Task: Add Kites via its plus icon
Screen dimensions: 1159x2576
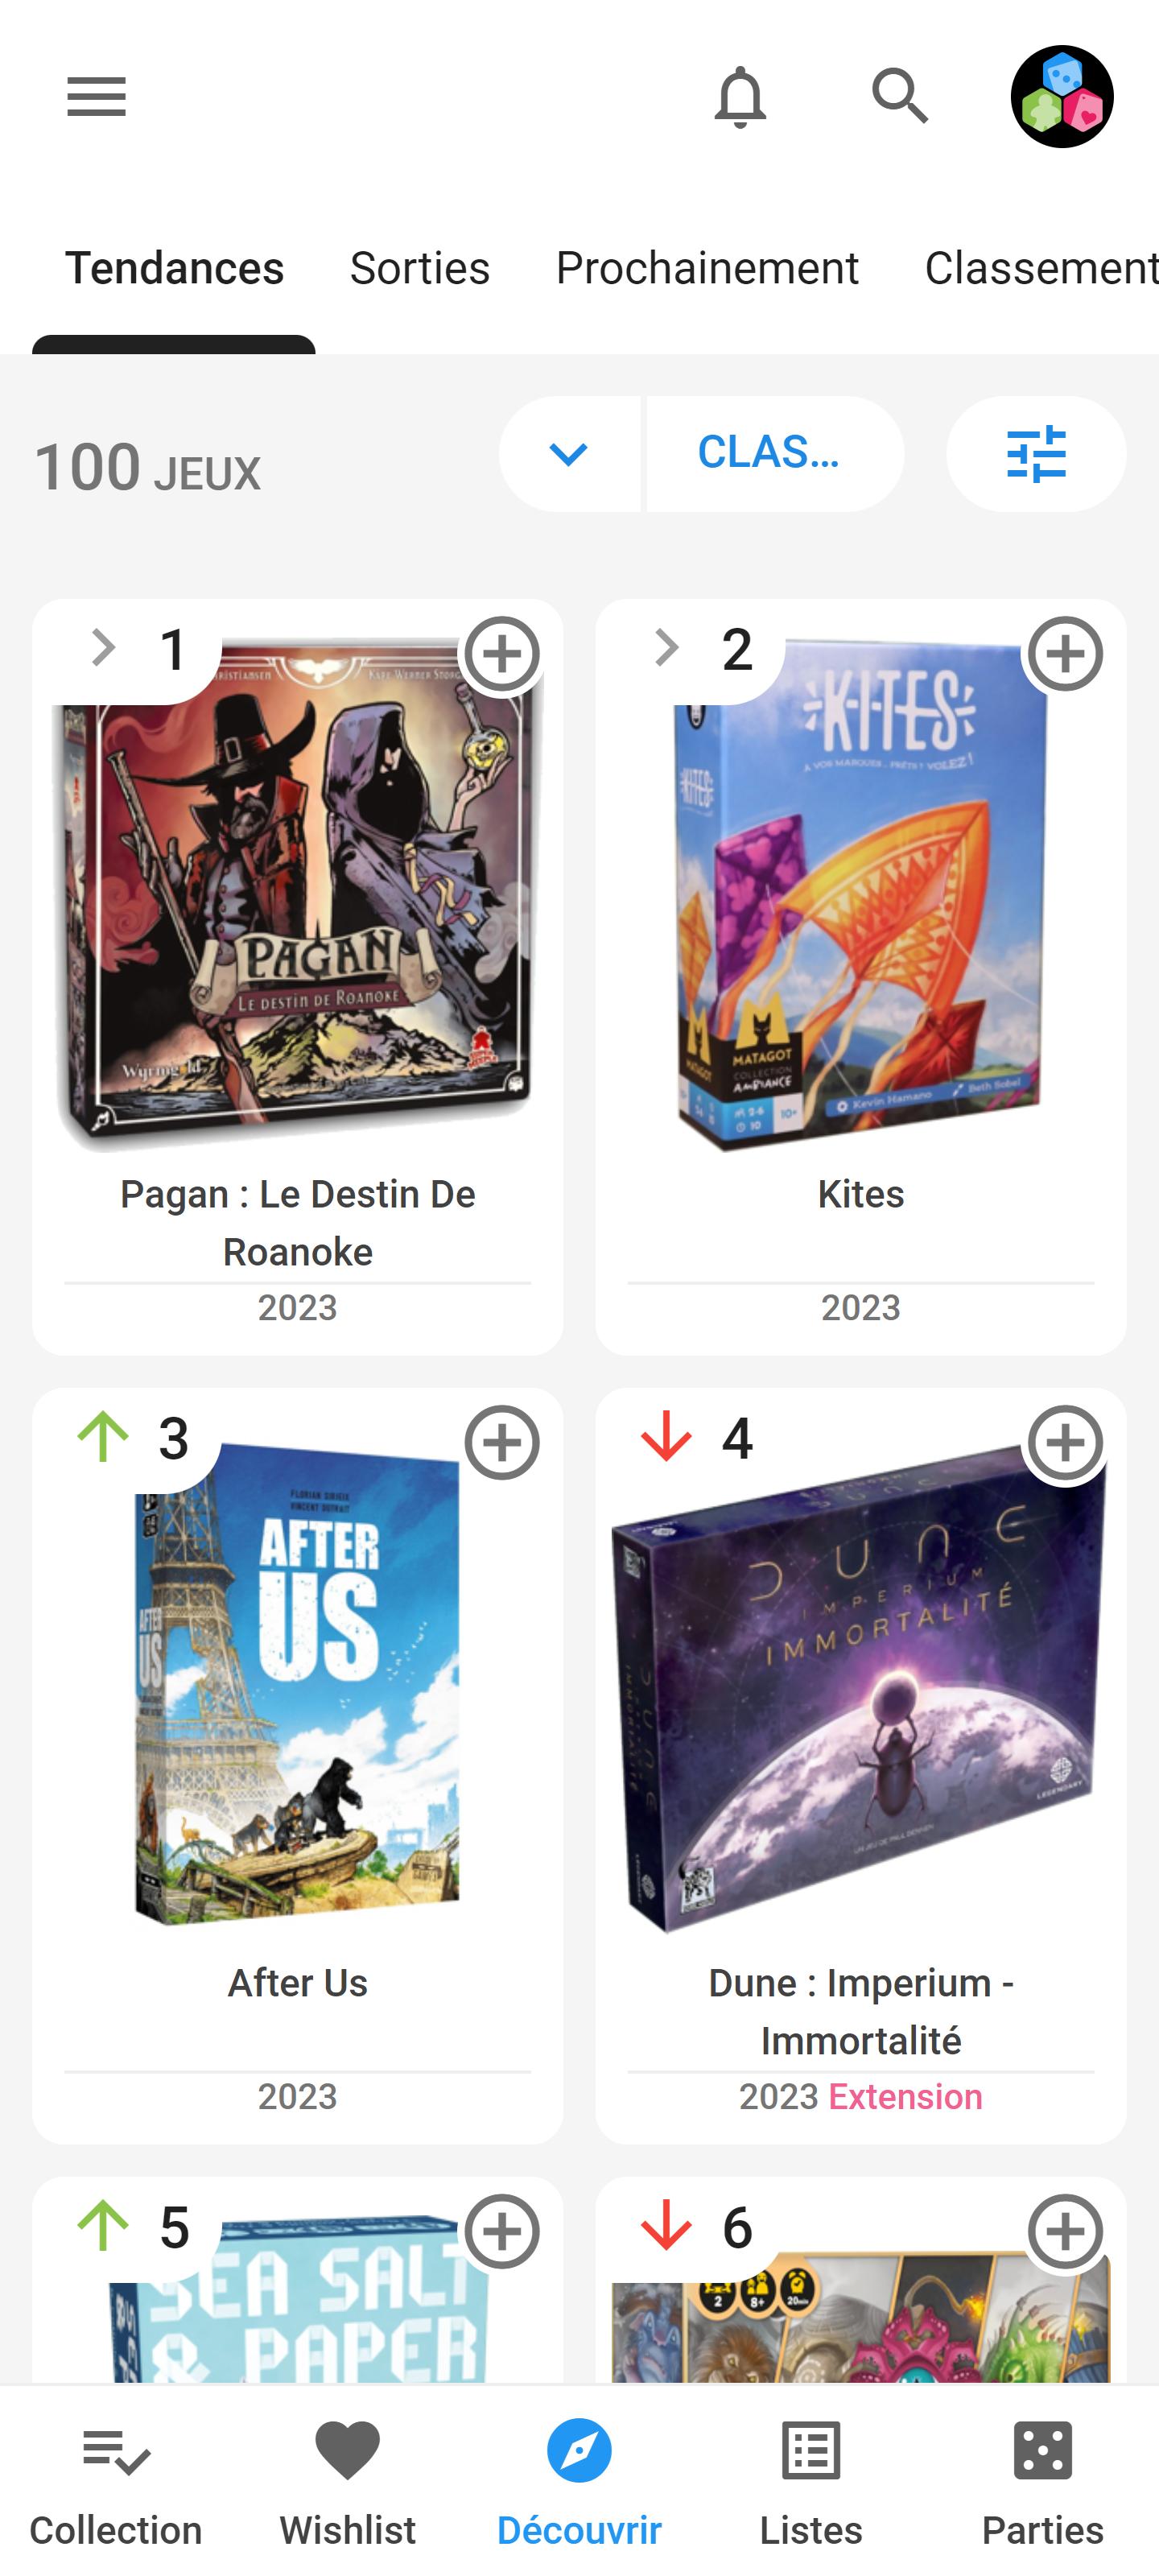Action: pyautogui.click(x=1065, y=654)
